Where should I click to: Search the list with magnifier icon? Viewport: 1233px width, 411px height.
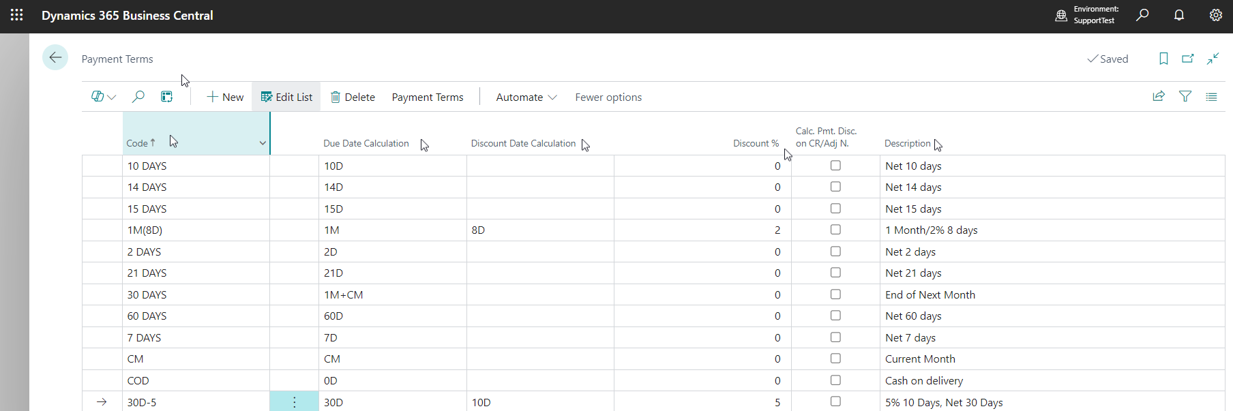click(138, 97)
